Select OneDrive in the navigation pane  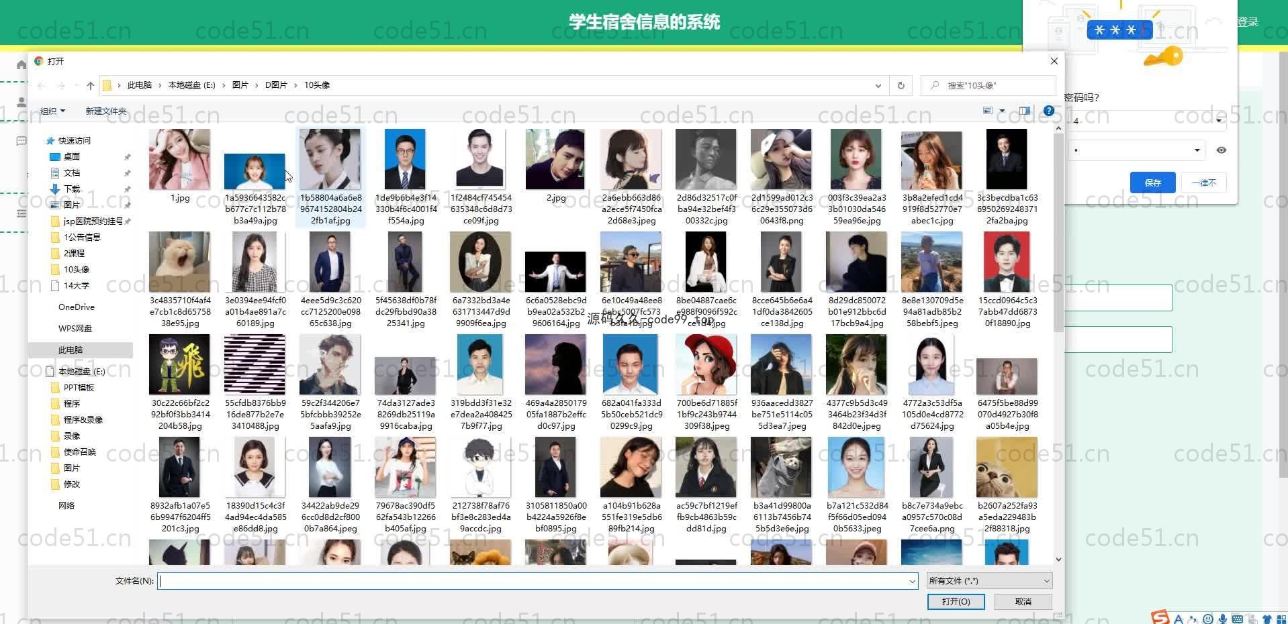(76, 307)
